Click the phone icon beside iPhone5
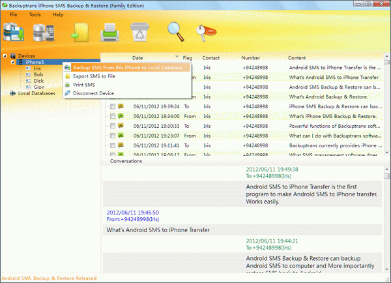This screenshot has width=391, height=283. point(21,62)
